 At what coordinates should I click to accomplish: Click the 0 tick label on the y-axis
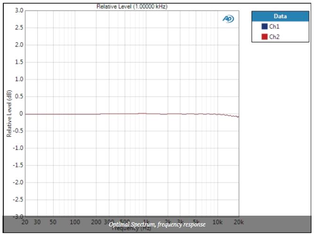21,114
